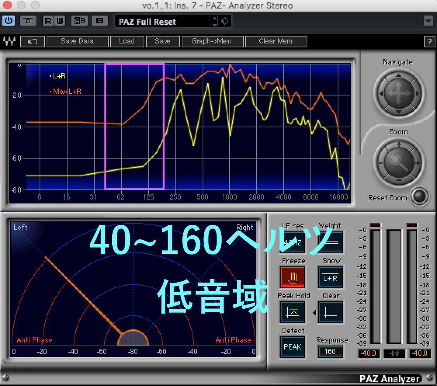The image size is (437, 386).
Task: Change the Weight setting button
Action: [x=331, y=242]
